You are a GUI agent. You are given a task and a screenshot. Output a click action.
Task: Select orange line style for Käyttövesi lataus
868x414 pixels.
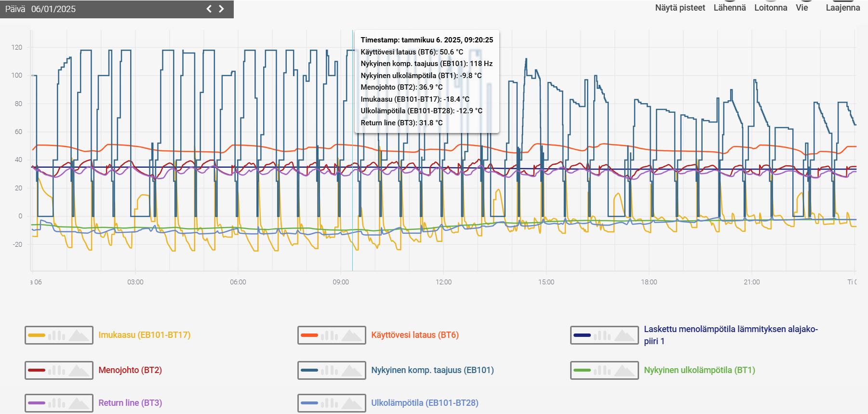(309, 335)
